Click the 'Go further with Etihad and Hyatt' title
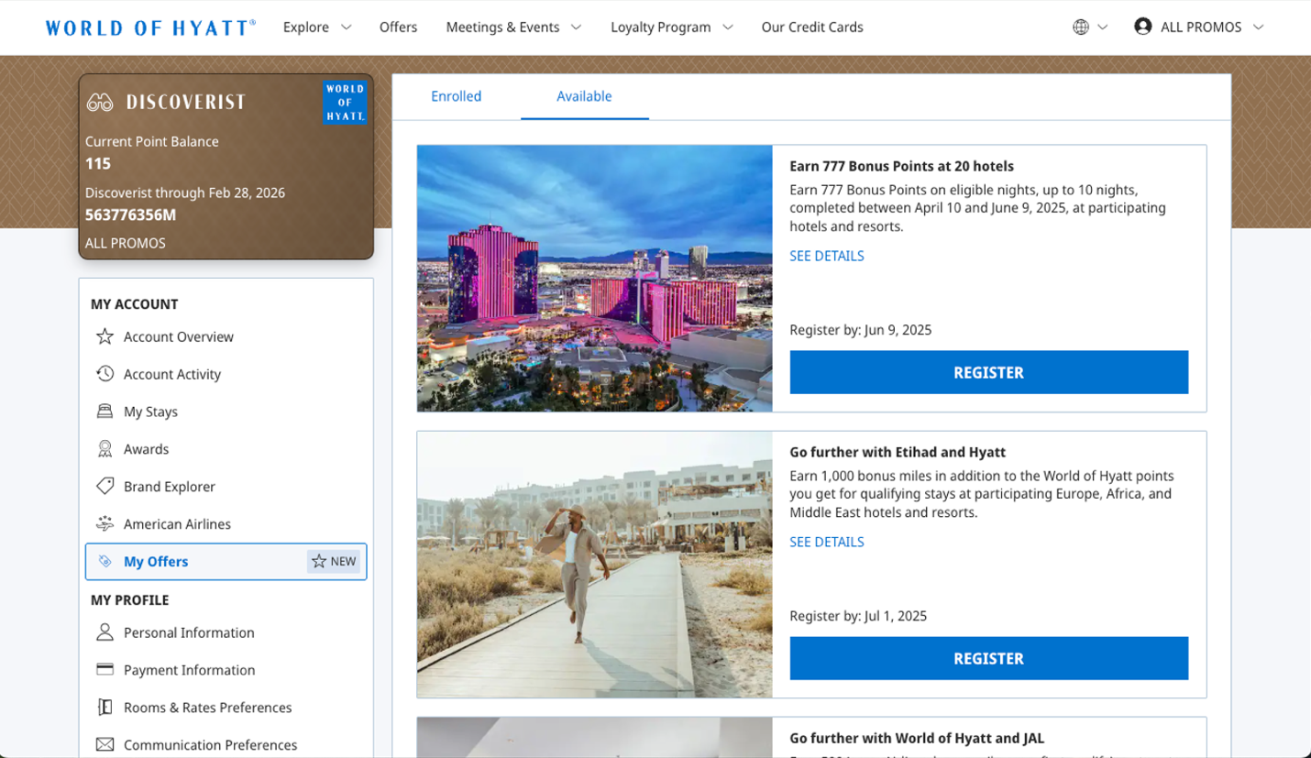Image resolution: width=1311 pixels, height=758 pixels. click(x=898, y=452)
